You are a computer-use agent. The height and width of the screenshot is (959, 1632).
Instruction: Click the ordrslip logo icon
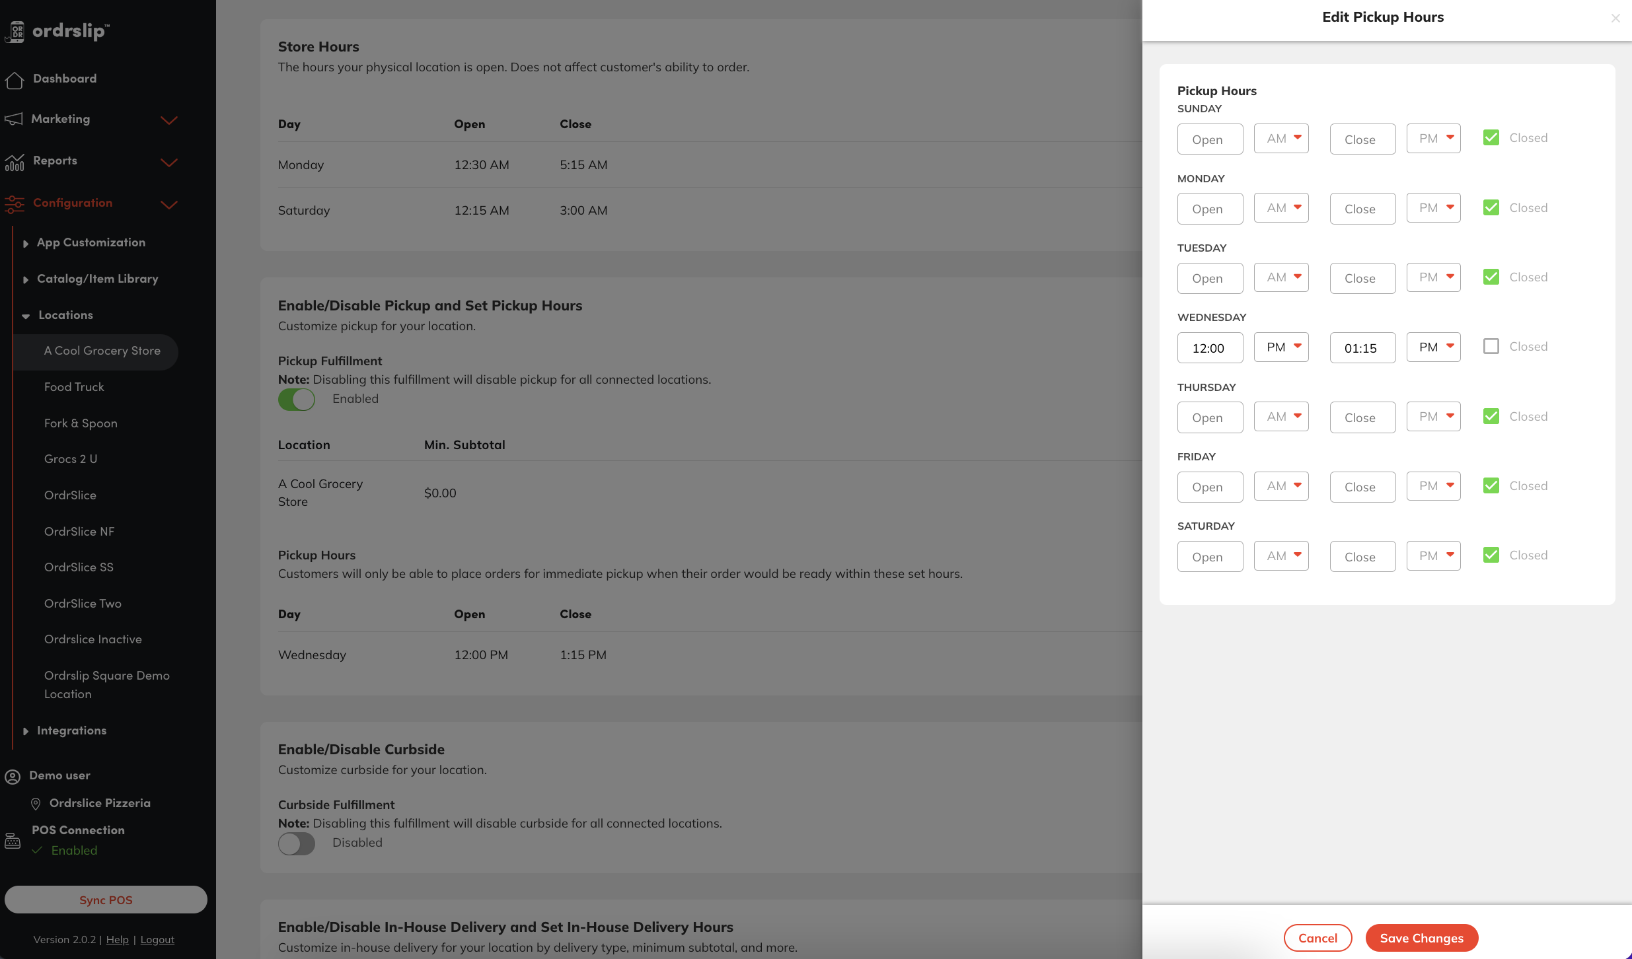point(15,31)
